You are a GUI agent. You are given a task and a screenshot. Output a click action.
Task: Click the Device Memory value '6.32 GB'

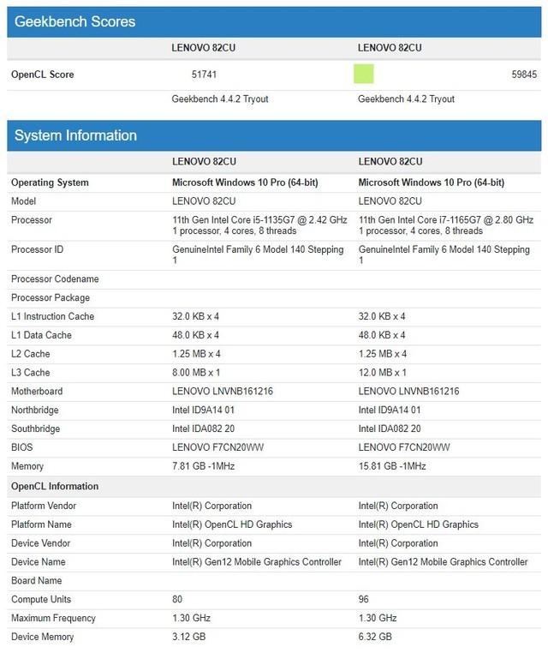pyautogui.click(x=375, y=638)
